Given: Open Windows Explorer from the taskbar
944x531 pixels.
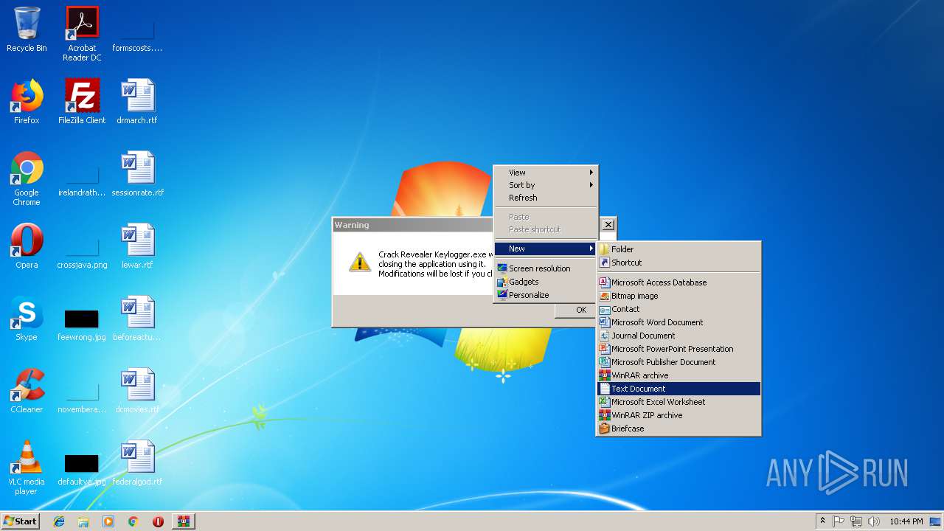Looking at the screenshot, I should (x=83, y=521).
